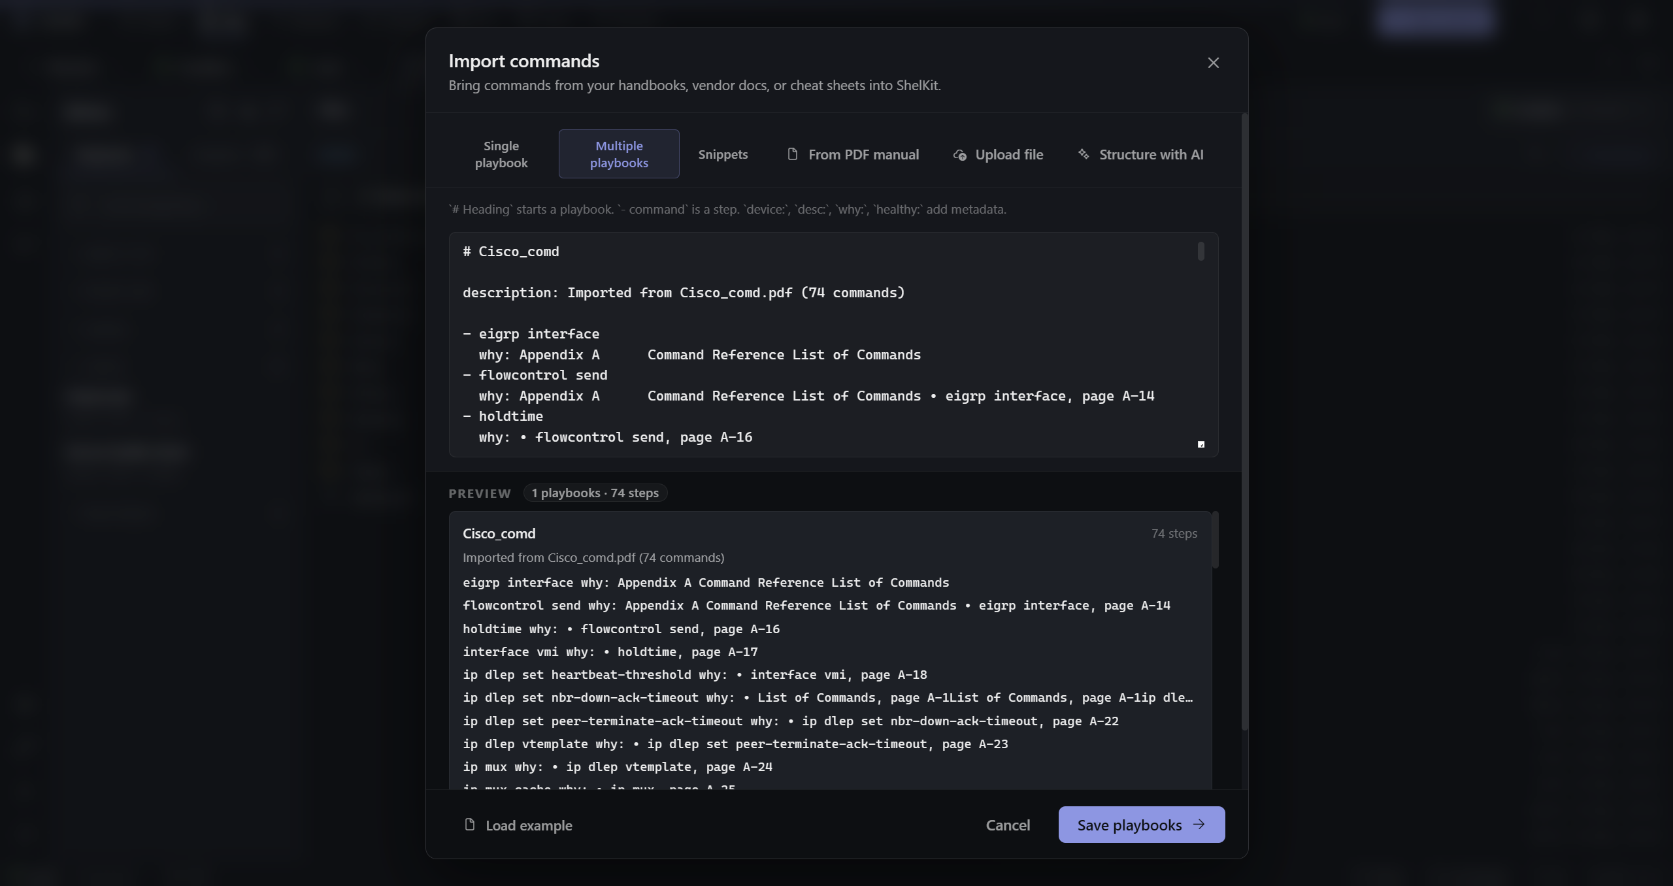Image resolution: width=1673 pixels, height=886 pixels.
Task: Click the arrow on Save playbooks
Action: [1199, 825]
